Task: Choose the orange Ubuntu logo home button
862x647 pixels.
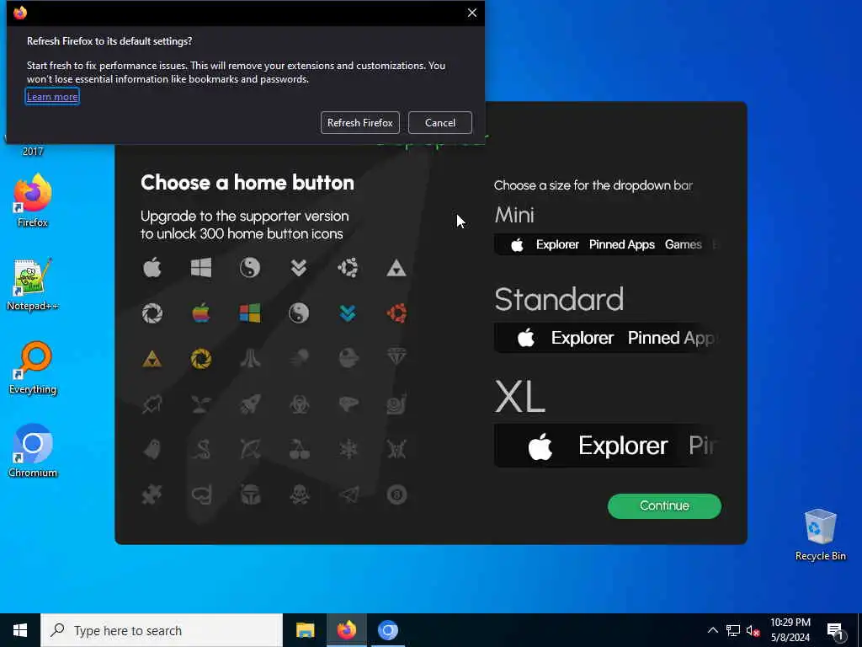Action: pyautogui.click(x=396, y=313)
